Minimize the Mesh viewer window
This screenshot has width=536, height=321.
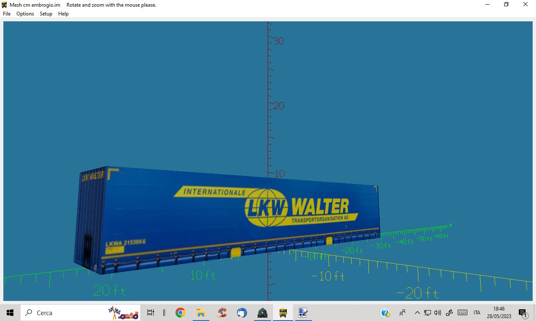click(487, 5)
